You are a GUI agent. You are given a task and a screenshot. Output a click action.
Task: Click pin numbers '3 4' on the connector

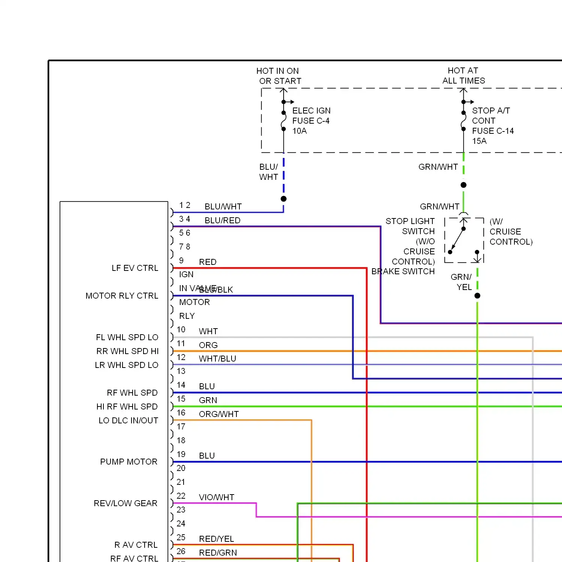coord(185,219)
